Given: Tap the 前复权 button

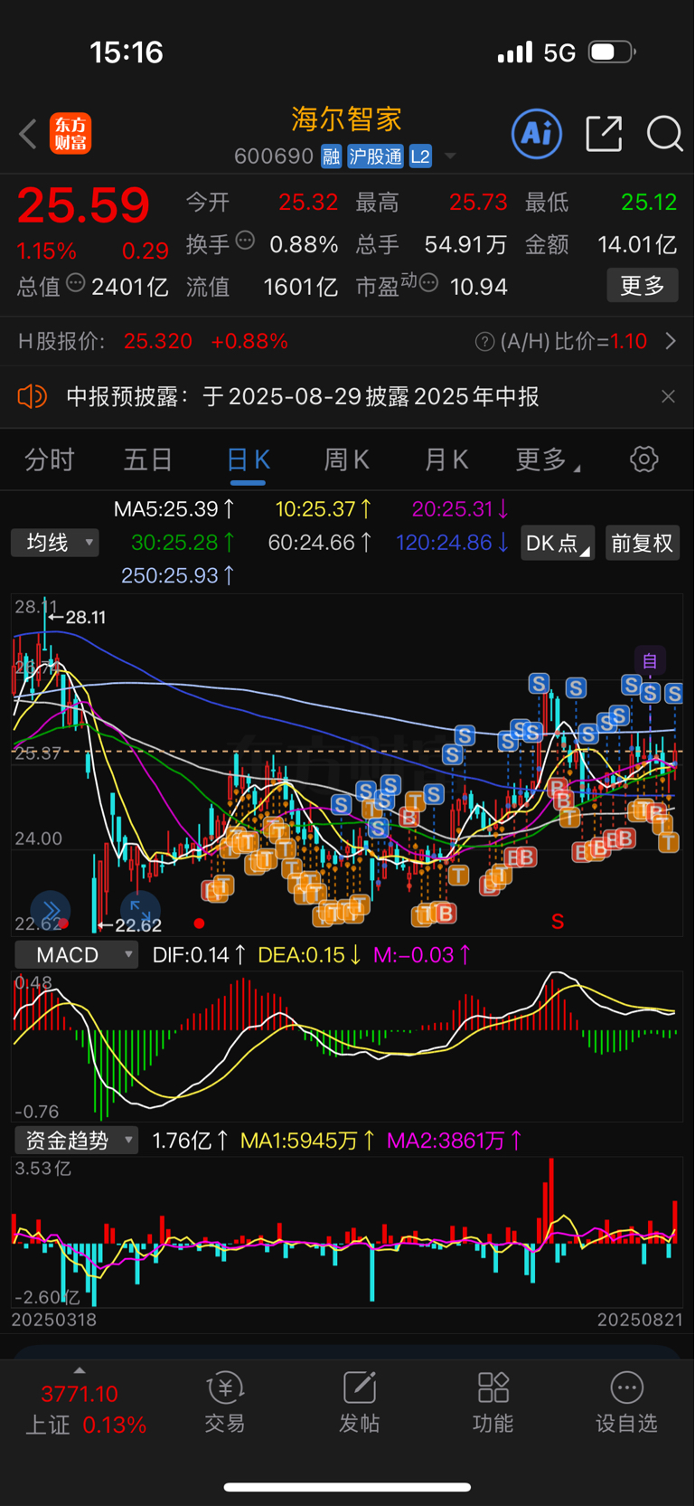Looking at the screenshot, I should click(643, 543).
